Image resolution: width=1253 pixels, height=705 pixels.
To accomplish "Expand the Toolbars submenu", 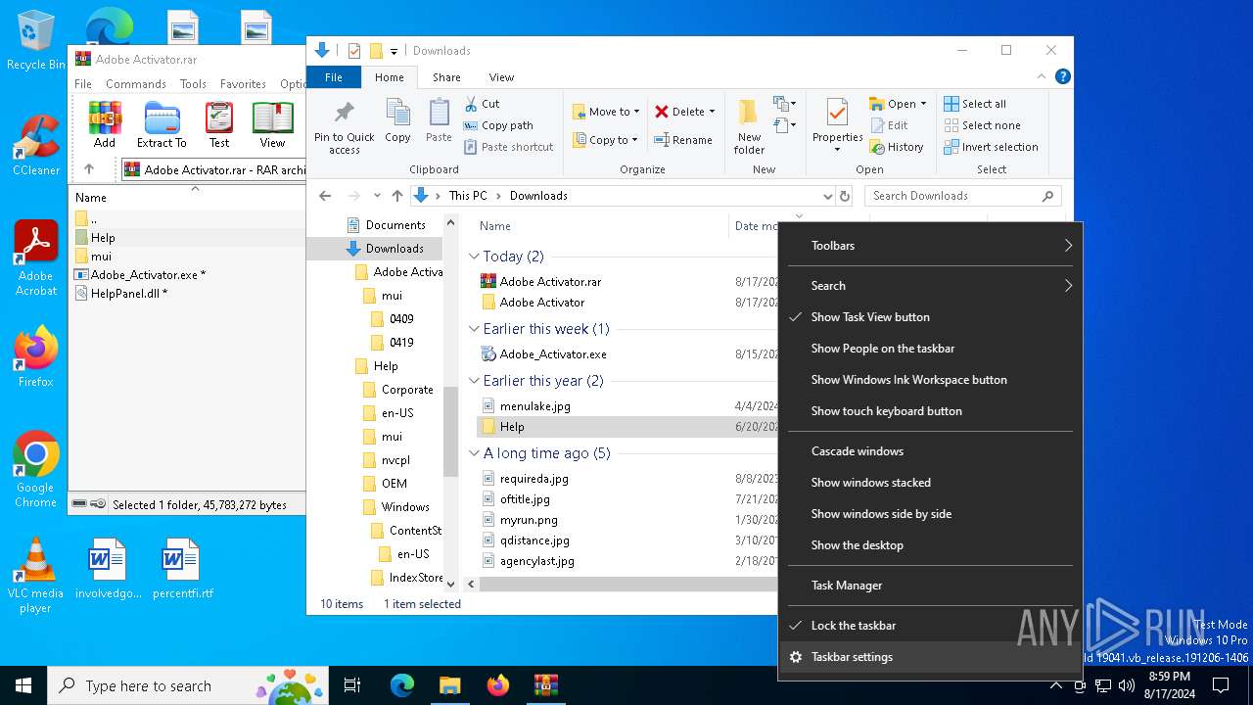I will click(x=930, y=246).
